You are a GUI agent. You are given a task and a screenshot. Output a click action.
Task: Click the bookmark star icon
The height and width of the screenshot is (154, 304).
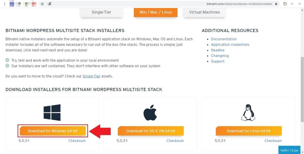click(42, 4)
